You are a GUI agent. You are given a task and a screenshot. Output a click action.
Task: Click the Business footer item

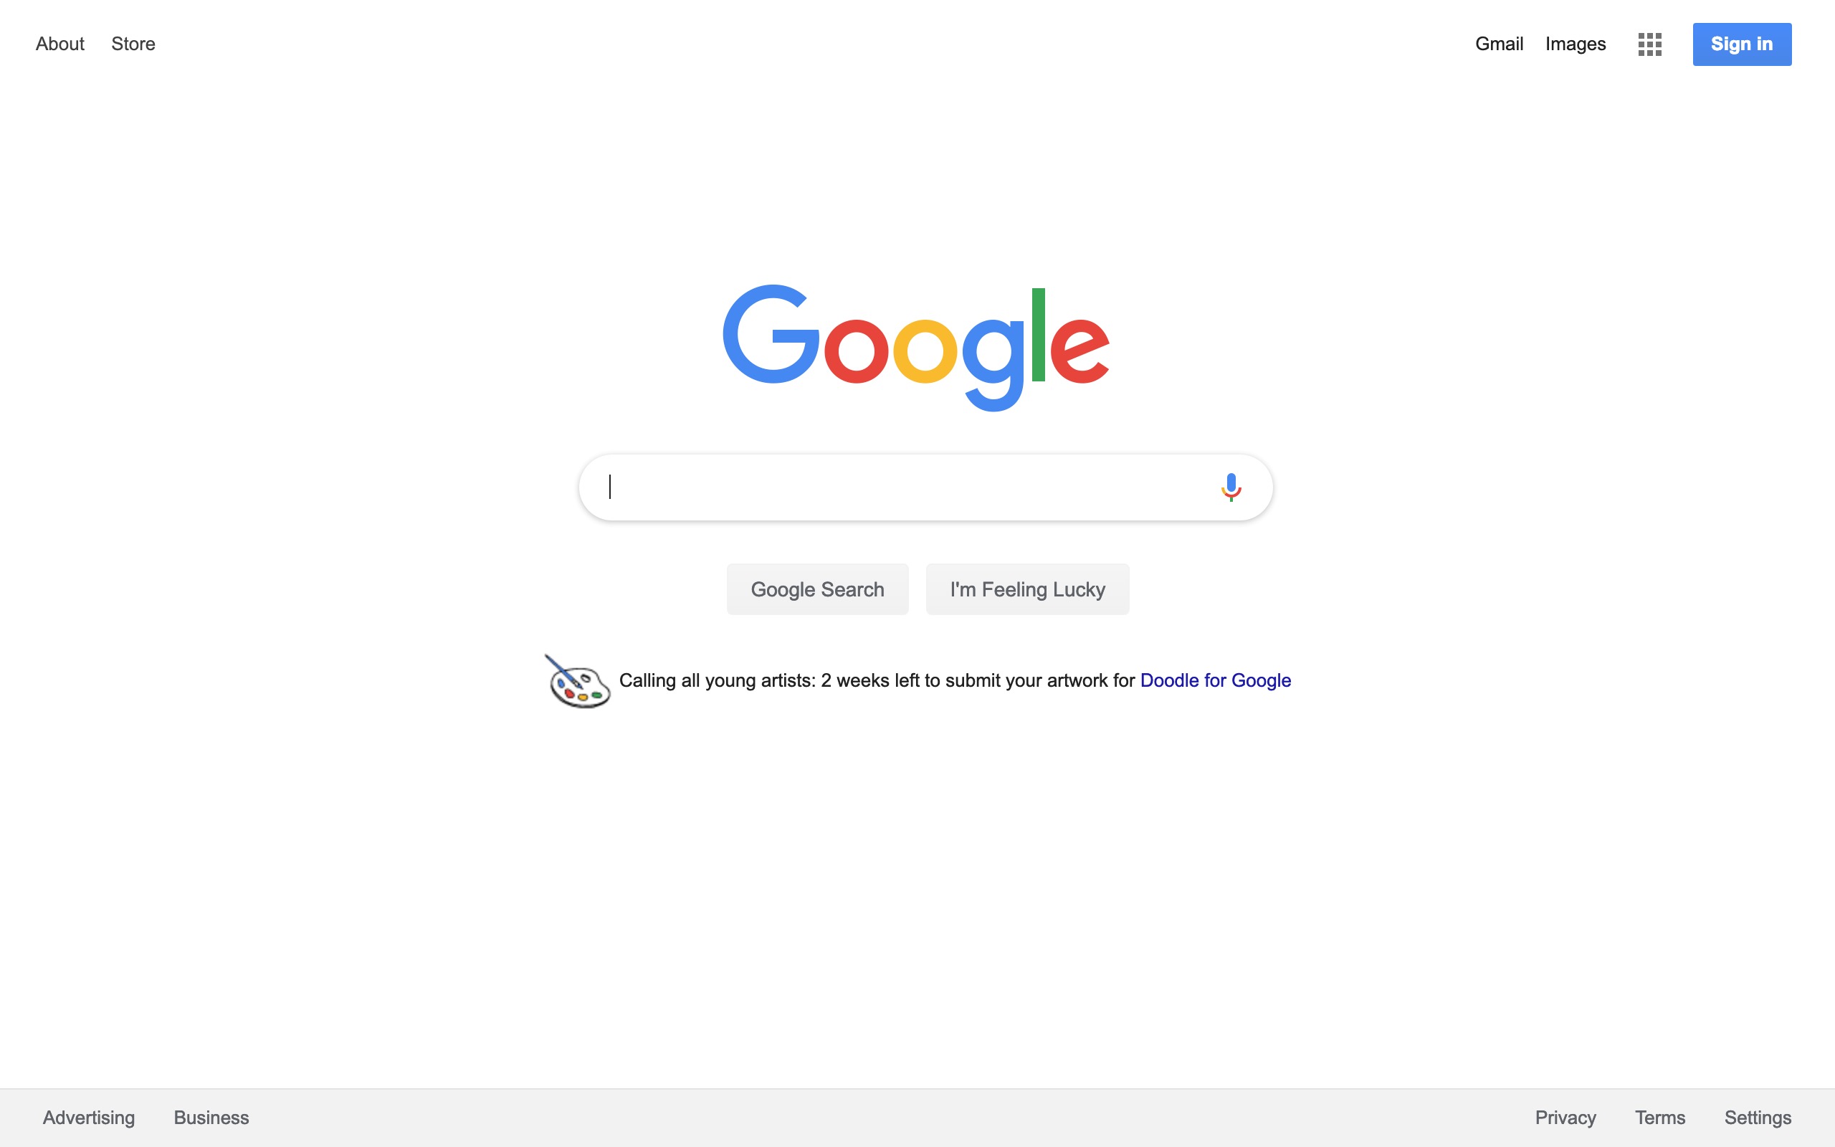(211, 1118)
